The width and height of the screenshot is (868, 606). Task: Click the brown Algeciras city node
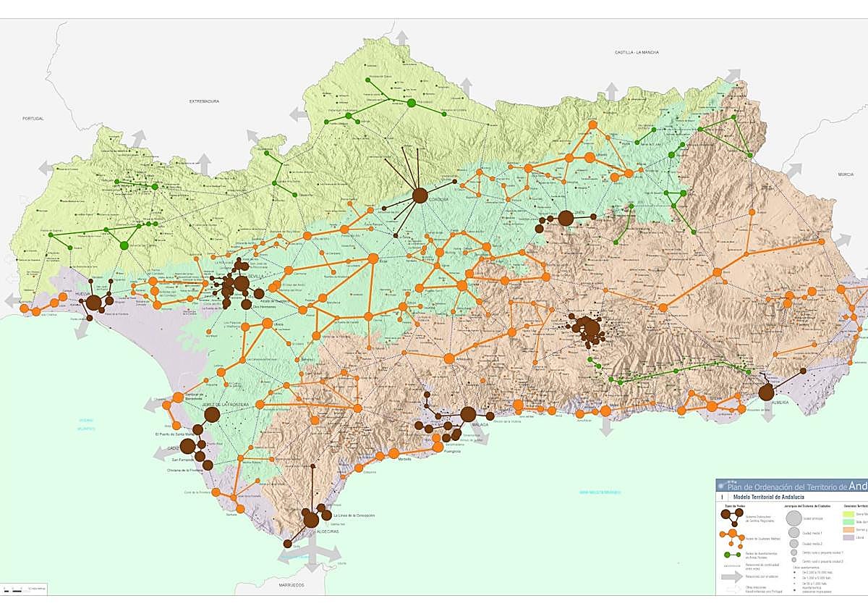coord(311,519)
